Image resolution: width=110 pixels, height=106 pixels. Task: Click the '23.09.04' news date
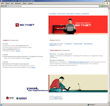point(5,55)
